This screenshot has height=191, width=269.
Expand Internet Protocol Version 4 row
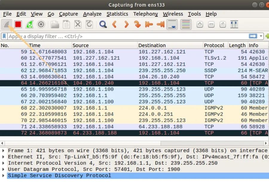pos(3,163)
